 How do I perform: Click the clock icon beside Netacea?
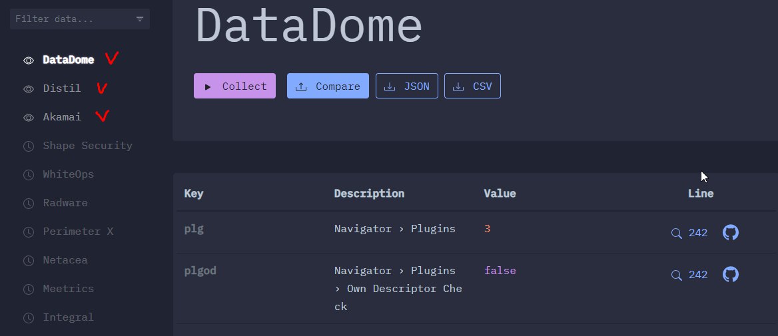[29, 261]
